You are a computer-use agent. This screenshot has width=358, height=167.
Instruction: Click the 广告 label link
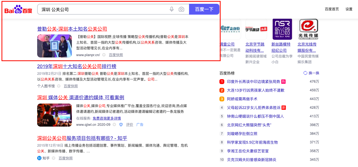pos(140,125)
